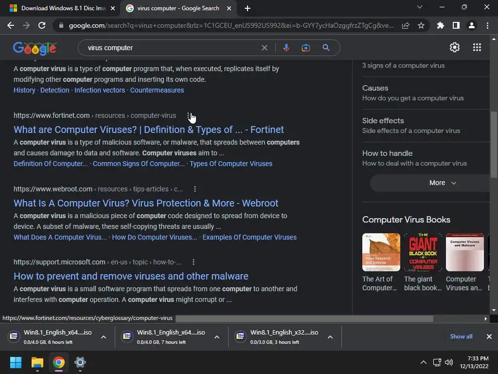This screenshot has height=374, width=498.
Task: Open Chrome side panel icon
Action: (x=456, y=25)
